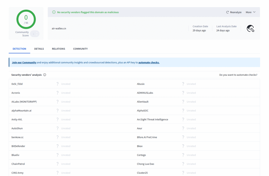269x176 pixels.
Task: Click Do you want to automate checks?
Action: tap(238, 75)
